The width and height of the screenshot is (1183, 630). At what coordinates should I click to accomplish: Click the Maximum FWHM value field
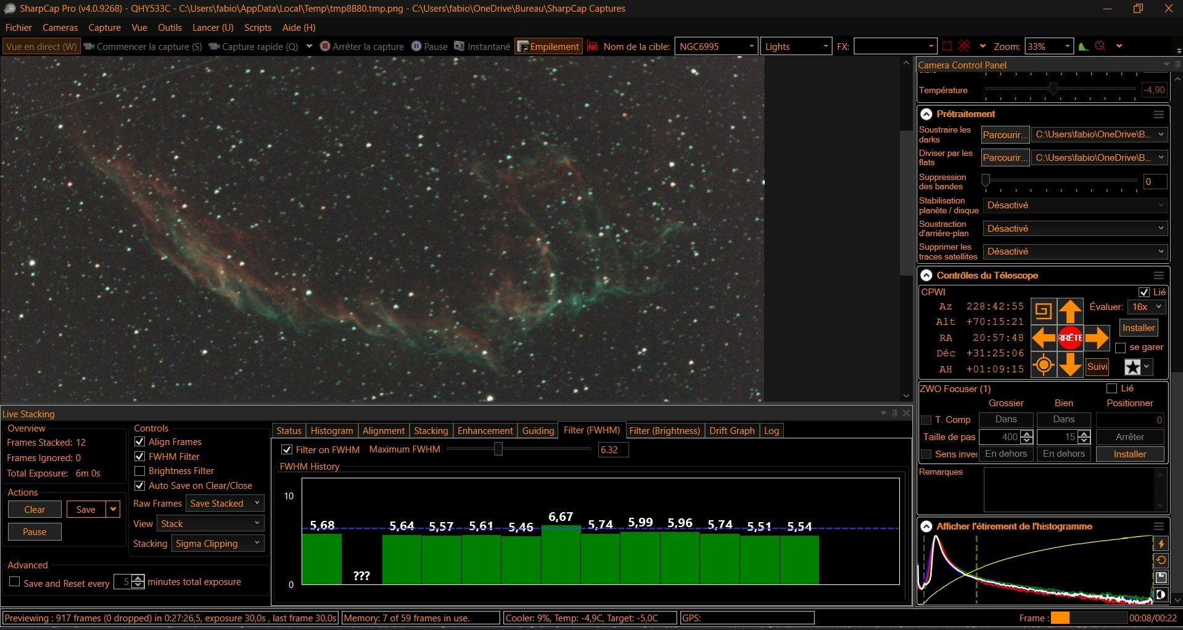pyautogui.click(x=613, y=450)
